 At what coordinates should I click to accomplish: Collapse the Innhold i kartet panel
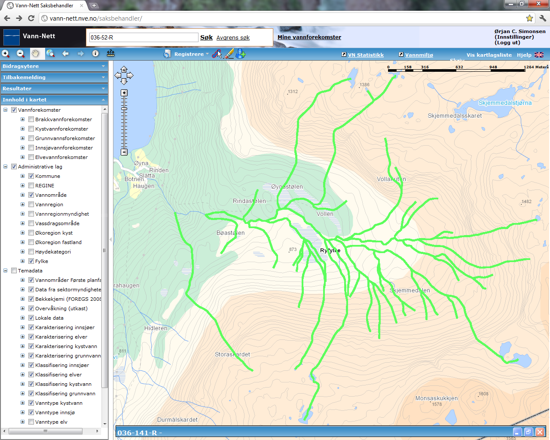(54, 100)
